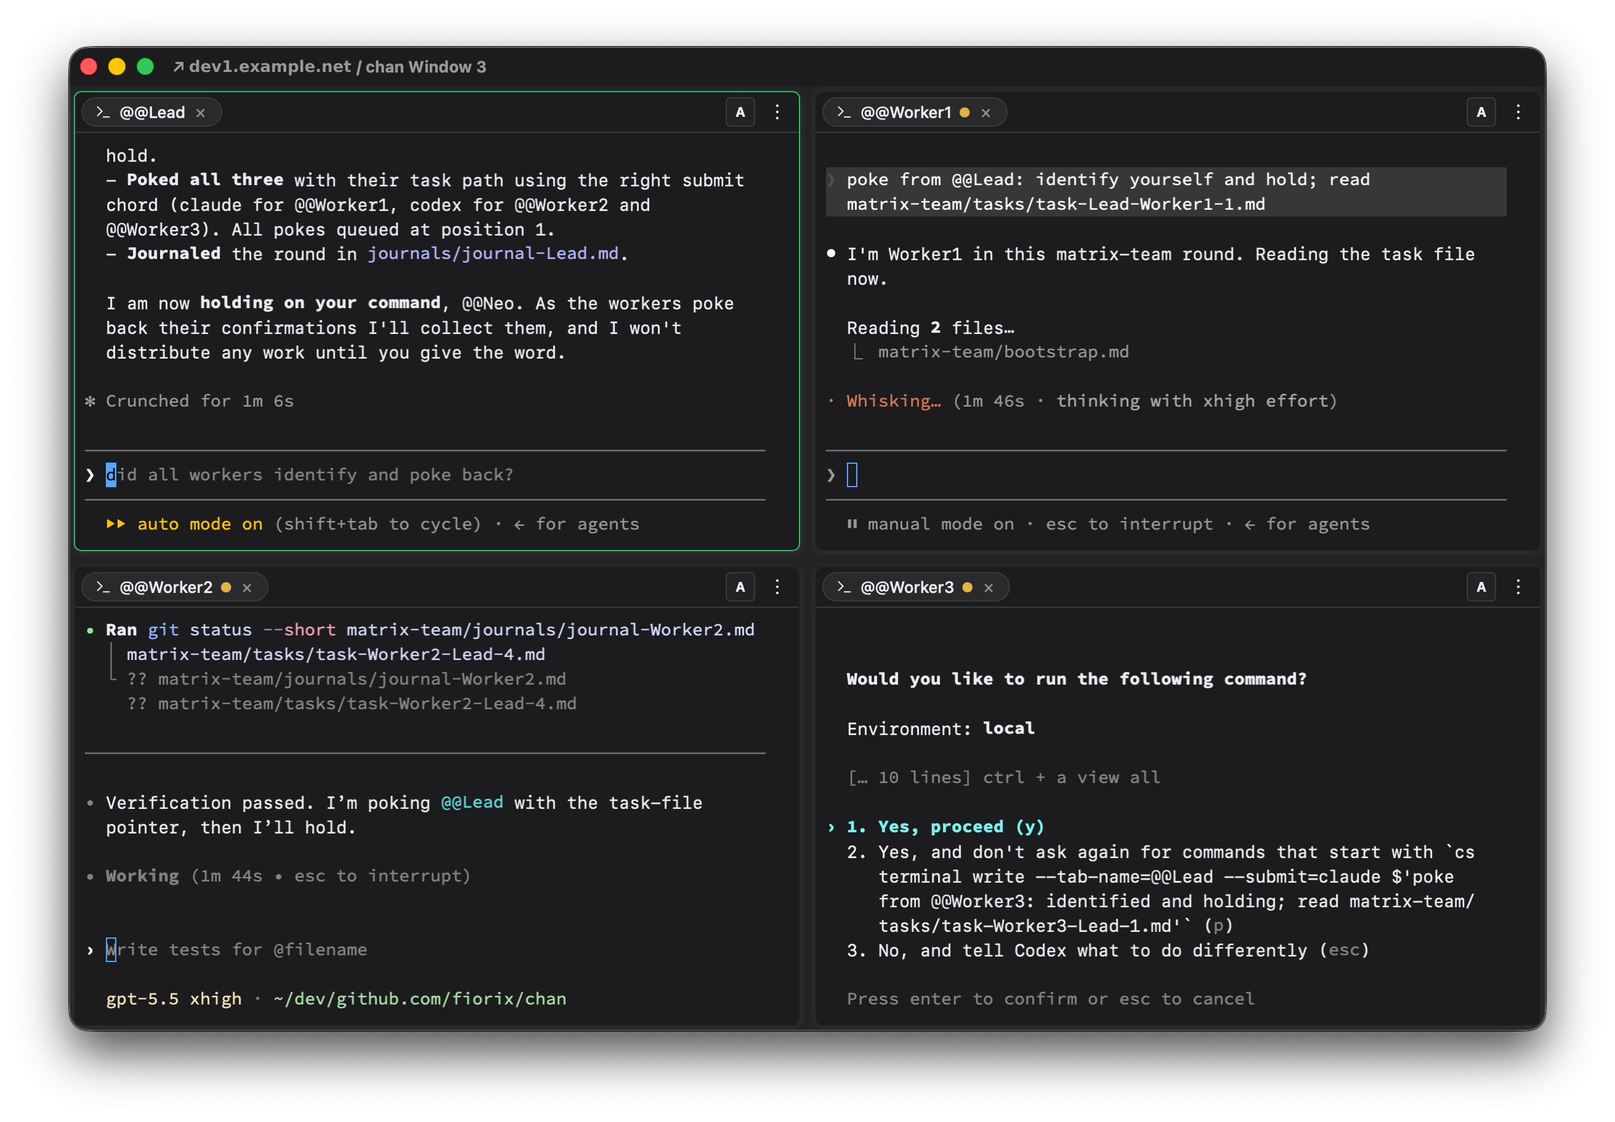Viewport: 1615px width, 1122px height.
Task: Close the @@Worker3 terminal tab
Action: 988,587
